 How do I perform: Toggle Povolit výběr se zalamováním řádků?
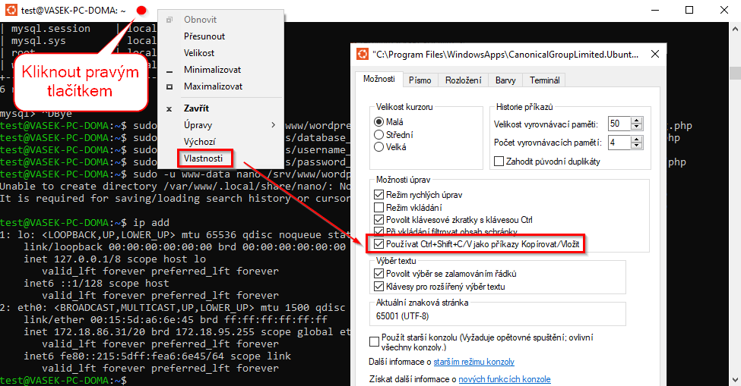(x=378, y=273)
